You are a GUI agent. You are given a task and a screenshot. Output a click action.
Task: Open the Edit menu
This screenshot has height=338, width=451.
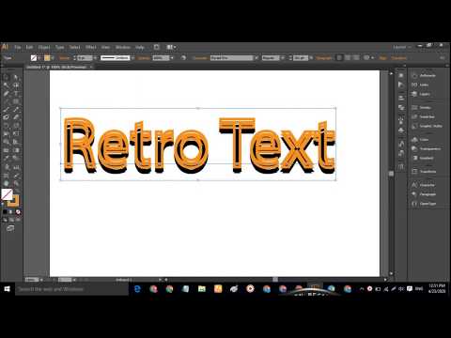pyautogui.click(x=29, y=47)
